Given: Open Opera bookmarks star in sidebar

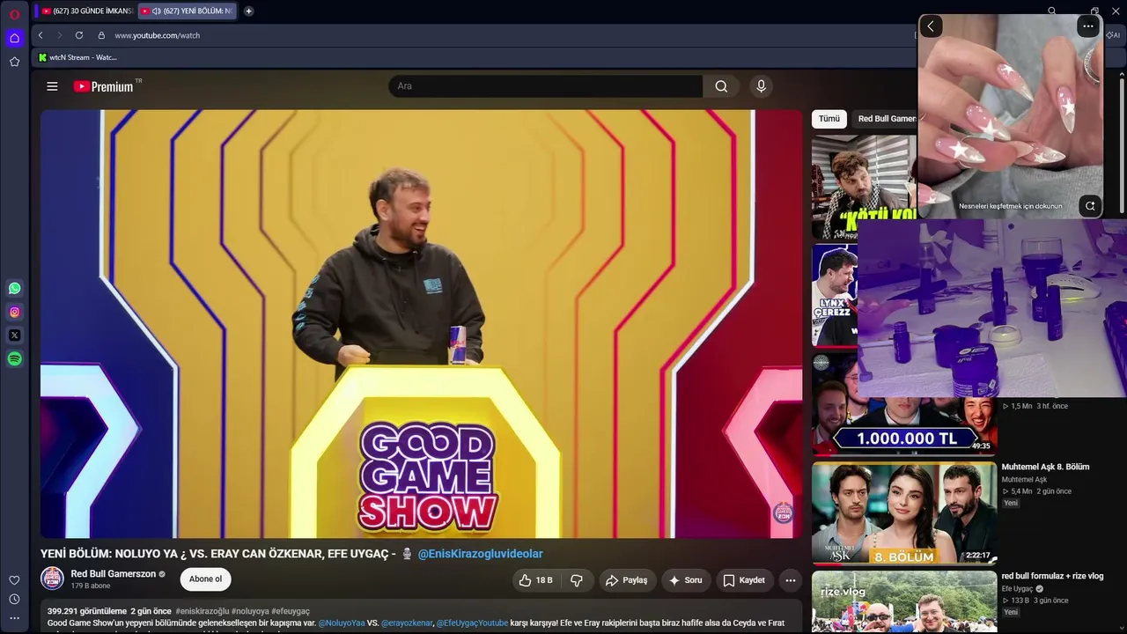Looking at the screenshot, I should [15, 62].
